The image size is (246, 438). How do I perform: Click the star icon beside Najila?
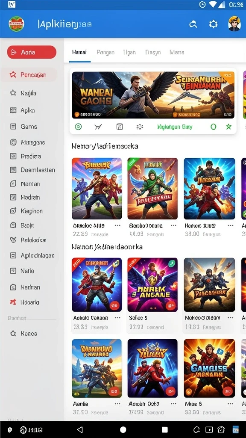pyautogui.click(x=13, y=93)
